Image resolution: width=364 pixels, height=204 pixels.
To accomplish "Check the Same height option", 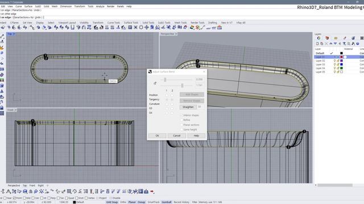I will click(182, 130).
